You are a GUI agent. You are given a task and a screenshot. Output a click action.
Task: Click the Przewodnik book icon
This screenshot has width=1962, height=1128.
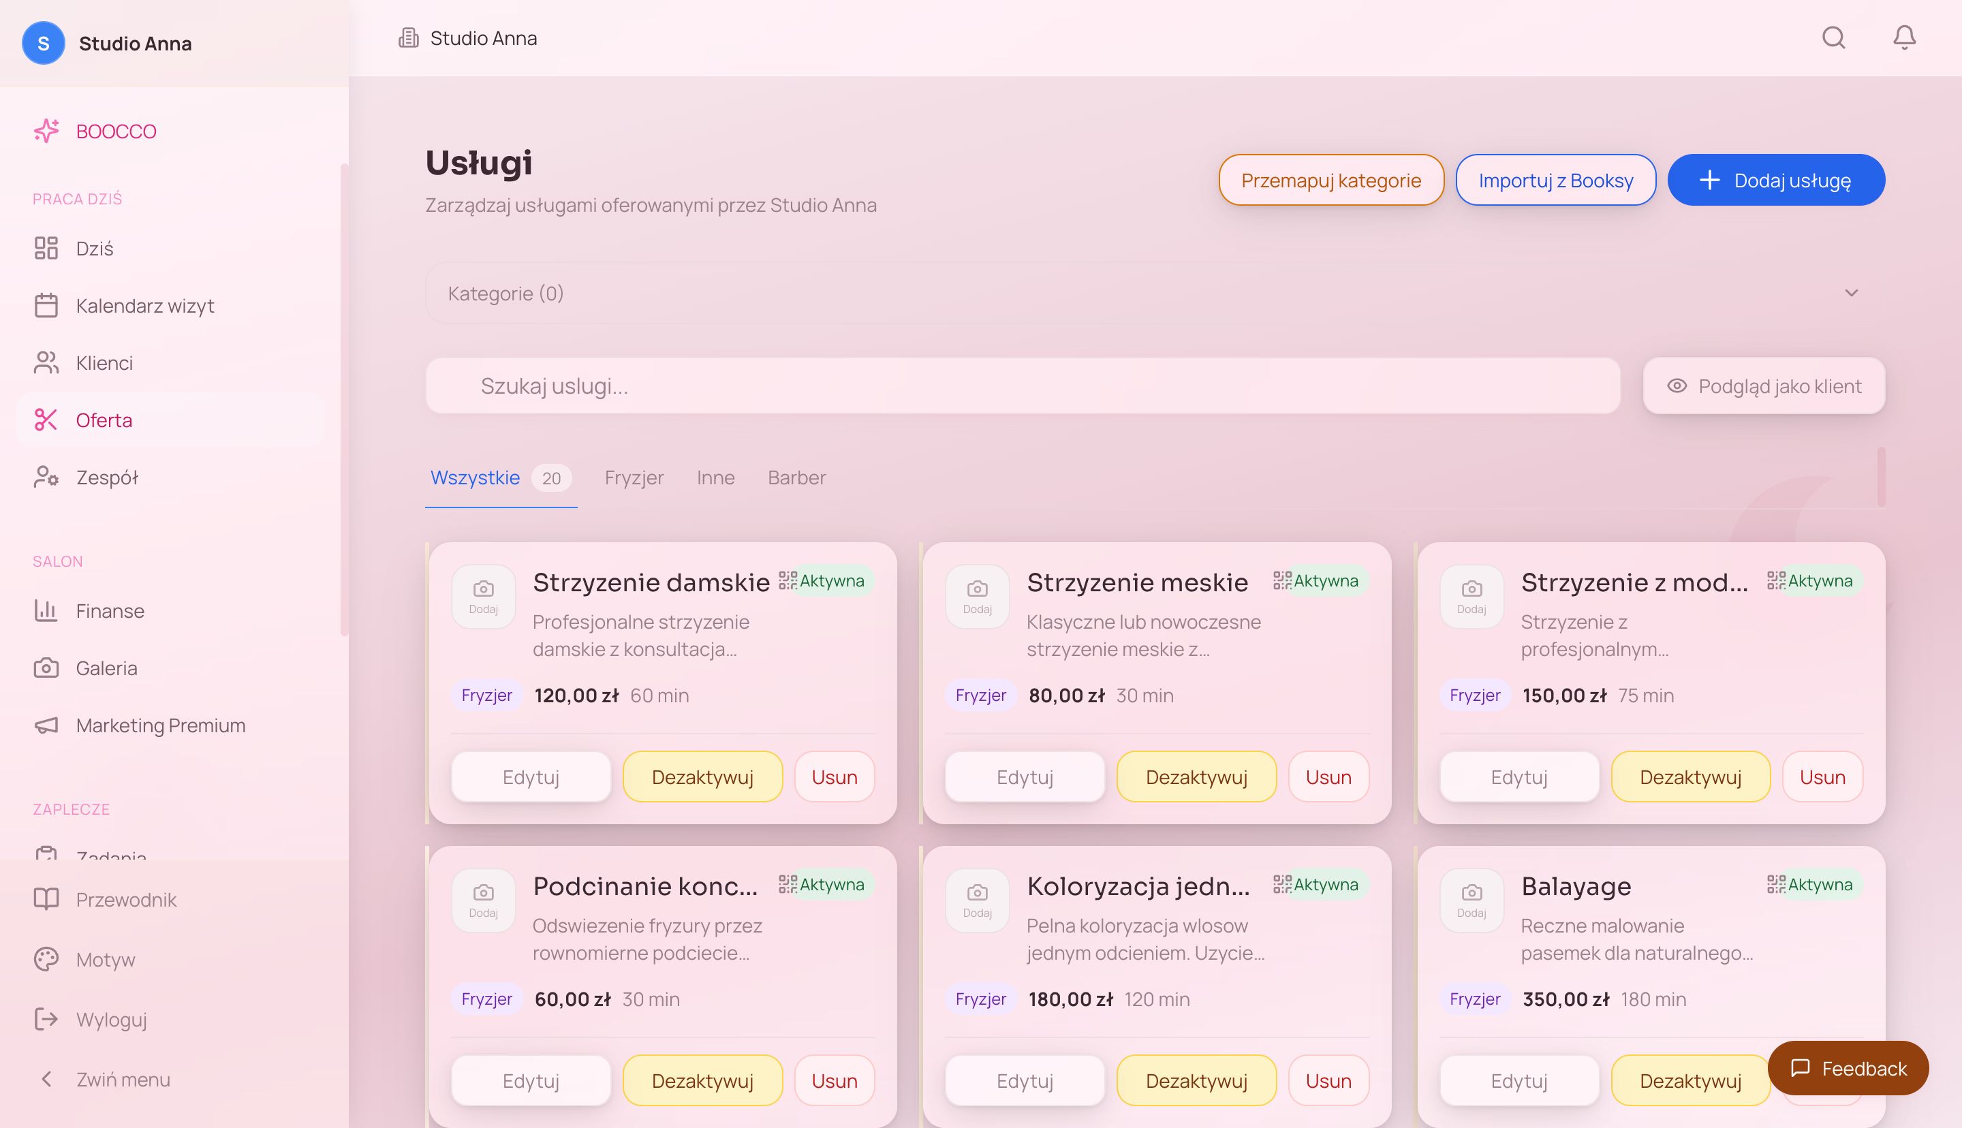click(x=46, y=899)
